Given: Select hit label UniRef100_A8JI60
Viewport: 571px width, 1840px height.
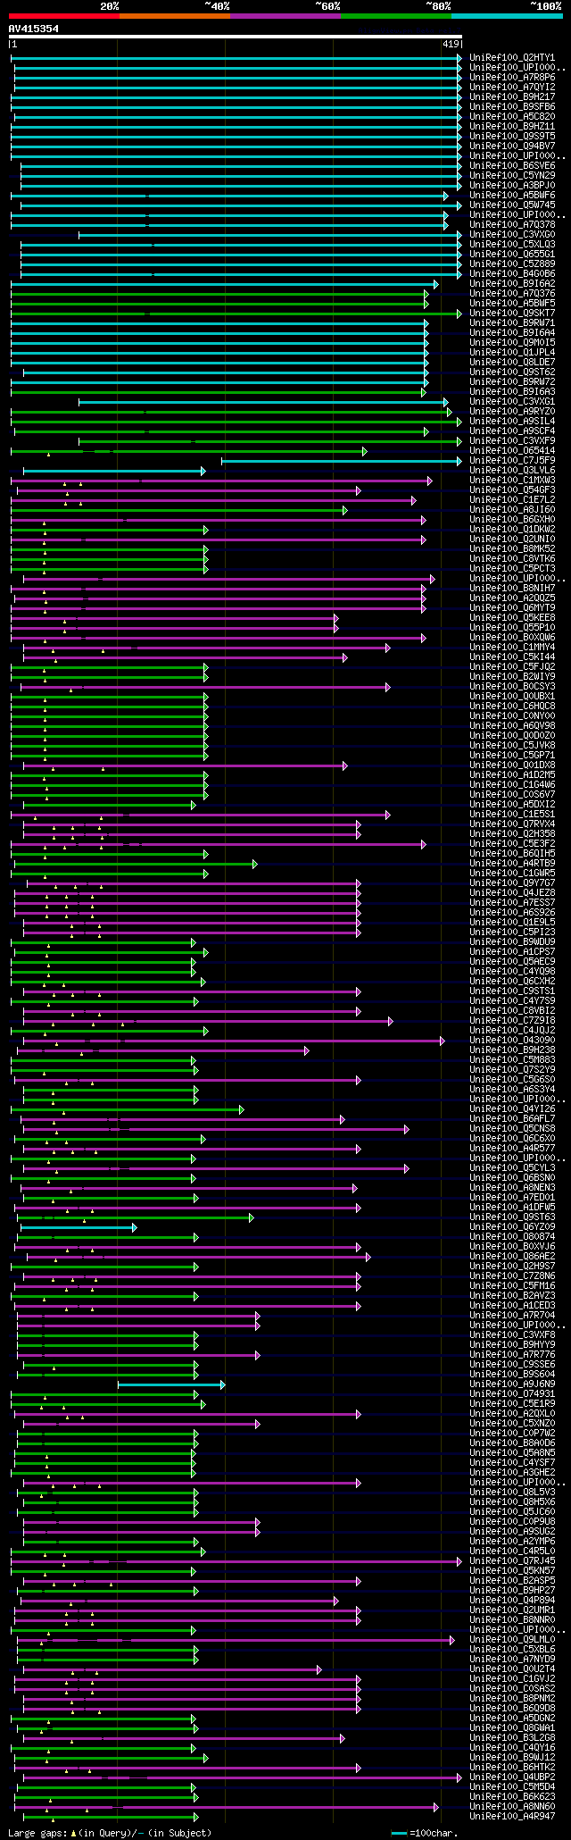Looking at the screenshot, I should [x=512, y=509].
